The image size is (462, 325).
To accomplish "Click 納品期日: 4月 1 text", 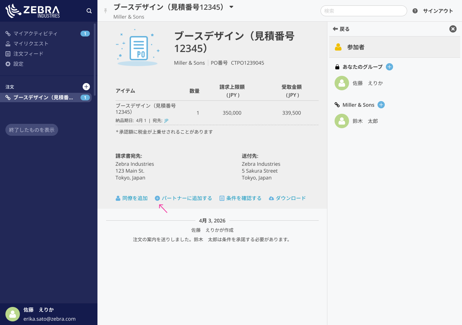I will click(131, 121).
